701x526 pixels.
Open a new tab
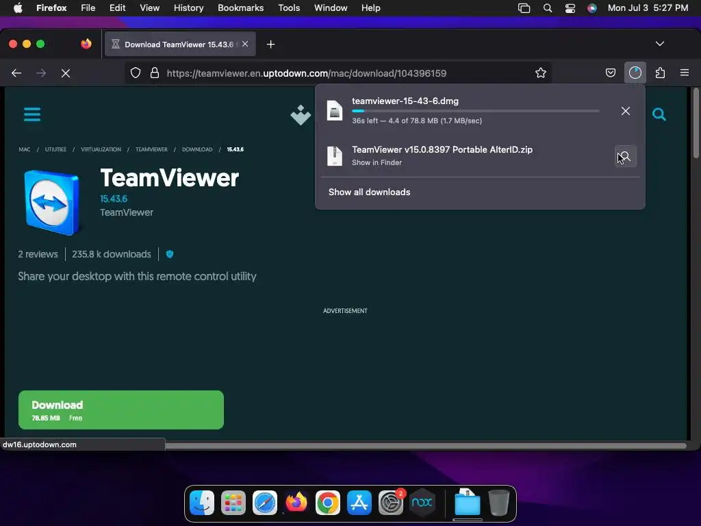pyautogui.click(x=270, y=45)
